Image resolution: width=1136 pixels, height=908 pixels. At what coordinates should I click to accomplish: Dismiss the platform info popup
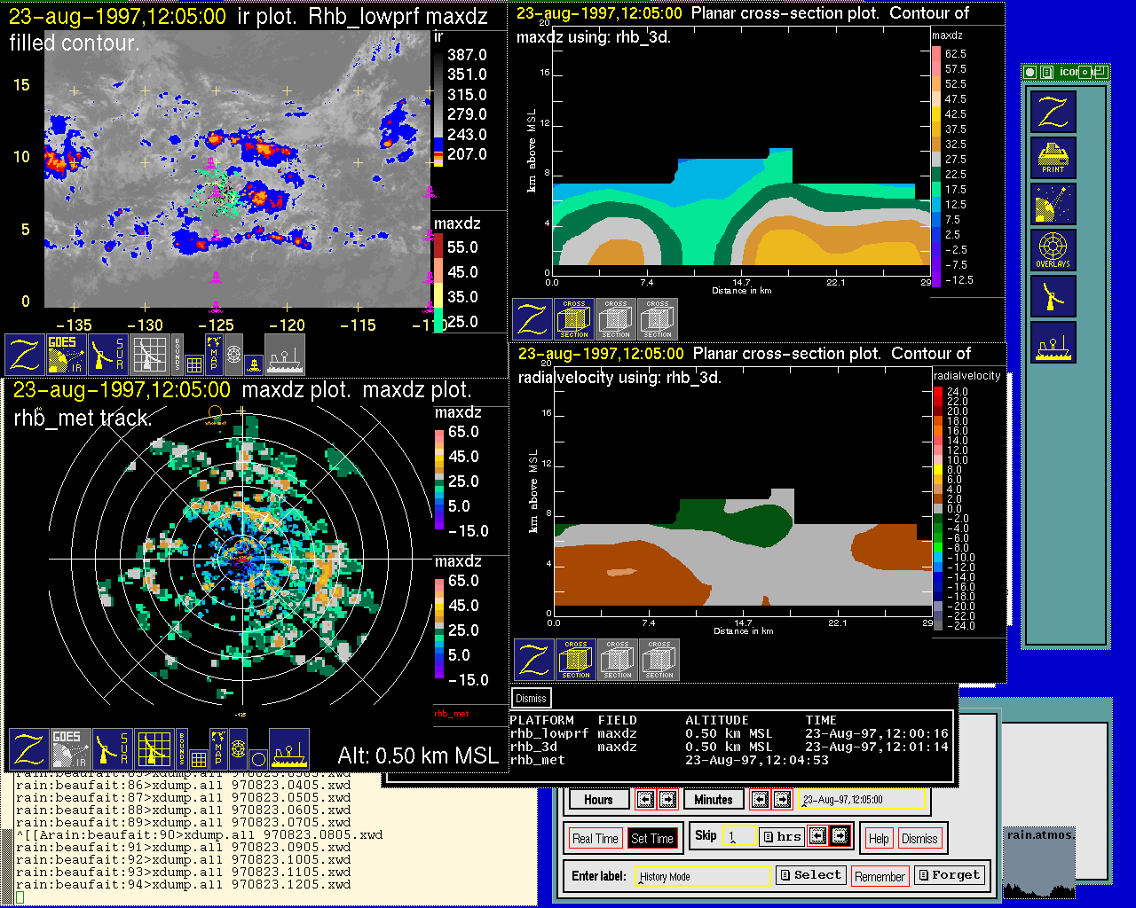pos(531,699)
